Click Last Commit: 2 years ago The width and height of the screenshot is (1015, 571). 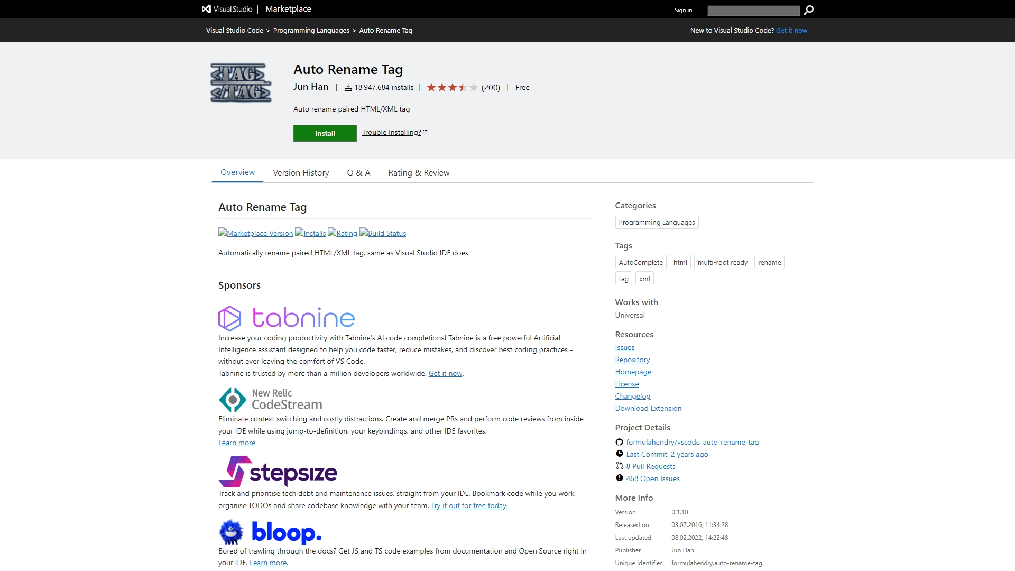(667, 455)
